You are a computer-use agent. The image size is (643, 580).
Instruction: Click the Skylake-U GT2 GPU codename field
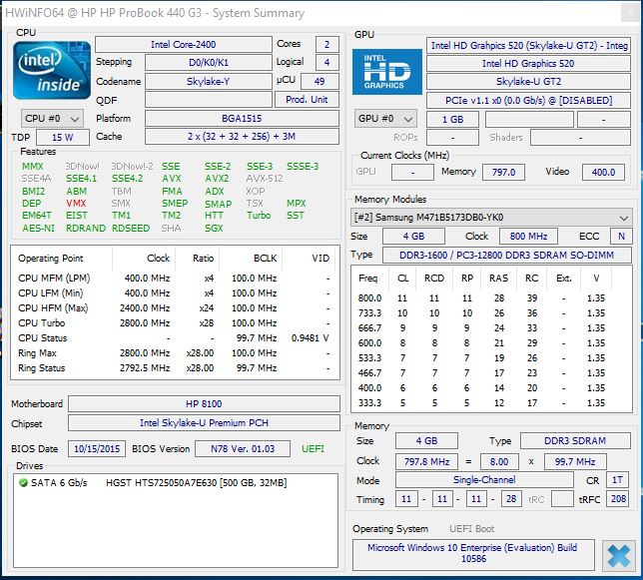point(528,81)
